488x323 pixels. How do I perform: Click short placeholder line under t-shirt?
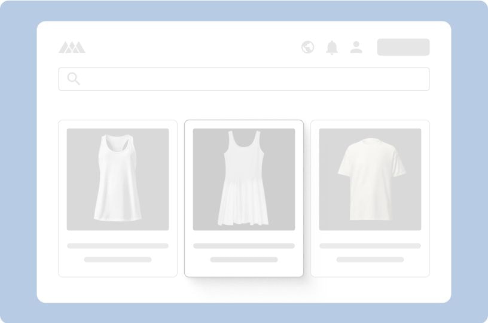pos(370,260)
